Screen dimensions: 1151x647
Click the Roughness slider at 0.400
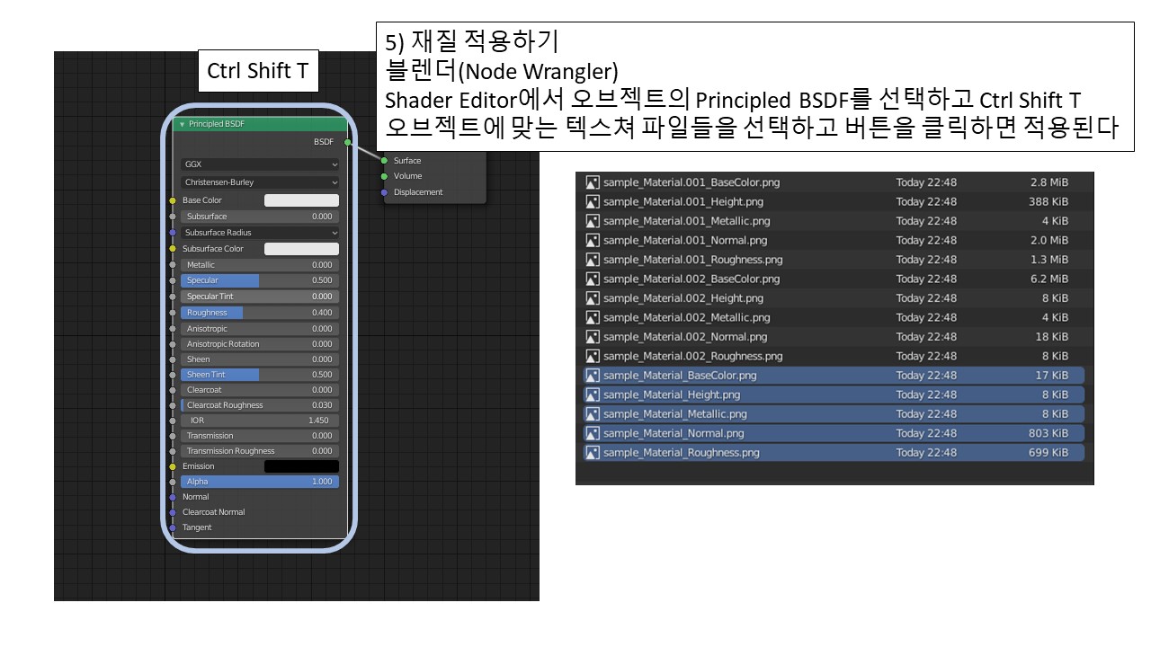[x=260, y=313]
